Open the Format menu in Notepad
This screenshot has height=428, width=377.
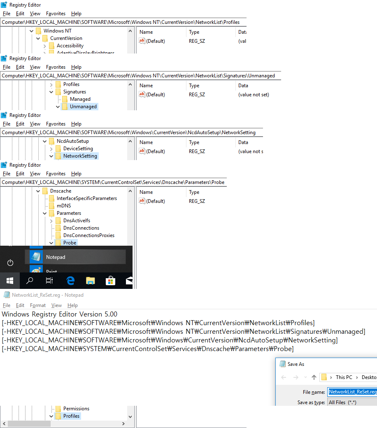point(38,305)
